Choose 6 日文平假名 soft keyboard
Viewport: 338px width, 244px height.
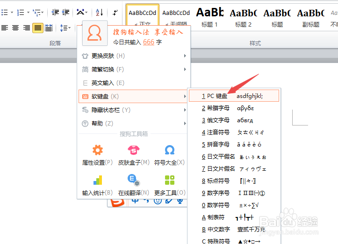(x=234, y=157)
